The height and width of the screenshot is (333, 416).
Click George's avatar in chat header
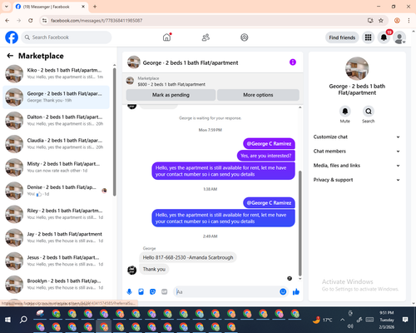coord(134,62)
